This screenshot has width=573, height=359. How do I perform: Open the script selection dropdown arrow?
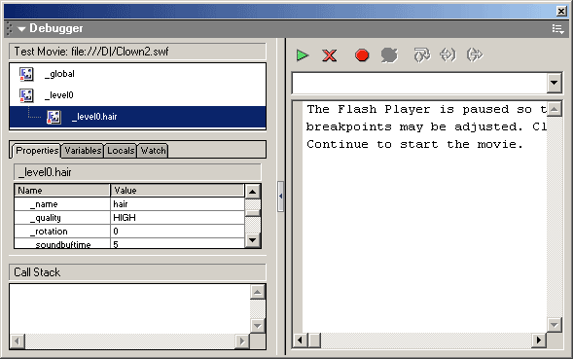point(554,83)
